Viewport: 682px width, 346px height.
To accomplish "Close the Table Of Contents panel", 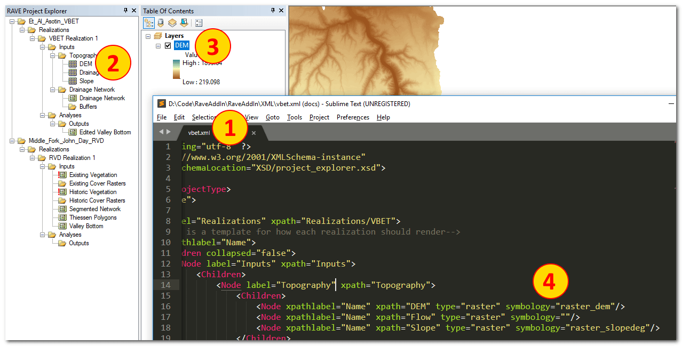I will pyautogui.click(x=281, y=11).
